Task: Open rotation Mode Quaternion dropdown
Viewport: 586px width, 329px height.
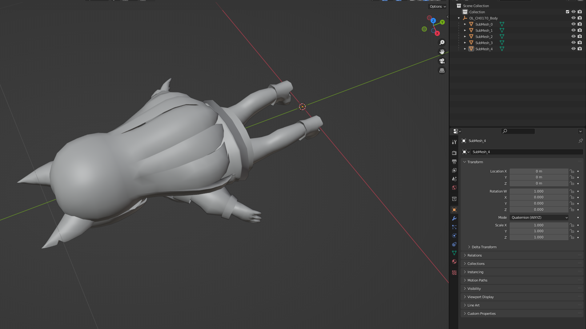Action: tap(539, 217)
